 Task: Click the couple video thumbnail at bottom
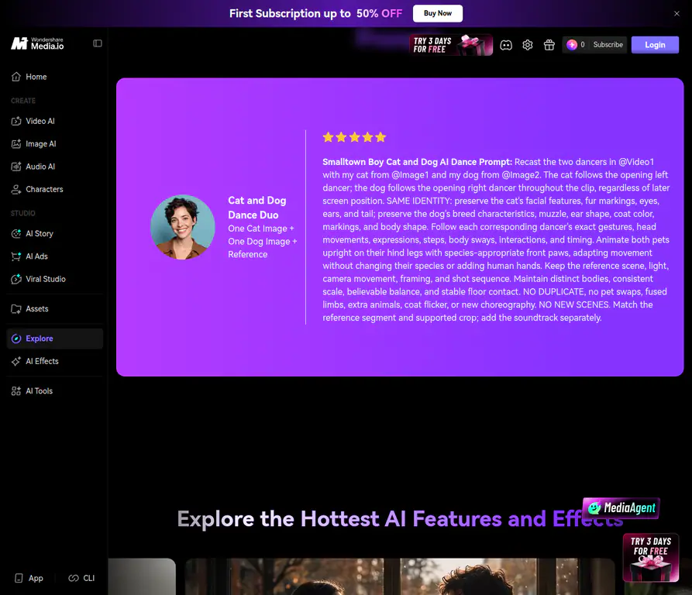point(399,576)
